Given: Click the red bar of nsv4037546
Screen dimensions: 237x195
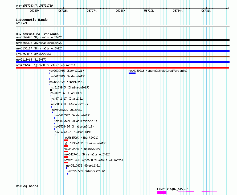Looking at the screenshot, I should tap(122, 68).
